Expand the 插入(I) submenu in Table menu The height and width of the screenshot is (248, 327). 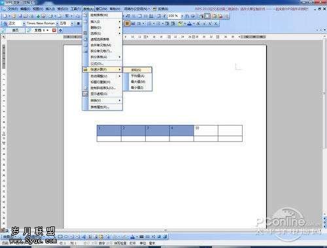102,22
